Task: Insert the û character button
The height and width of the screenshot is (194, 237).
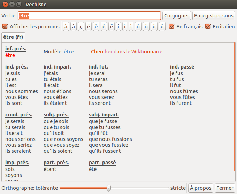Action: point(162,27)
